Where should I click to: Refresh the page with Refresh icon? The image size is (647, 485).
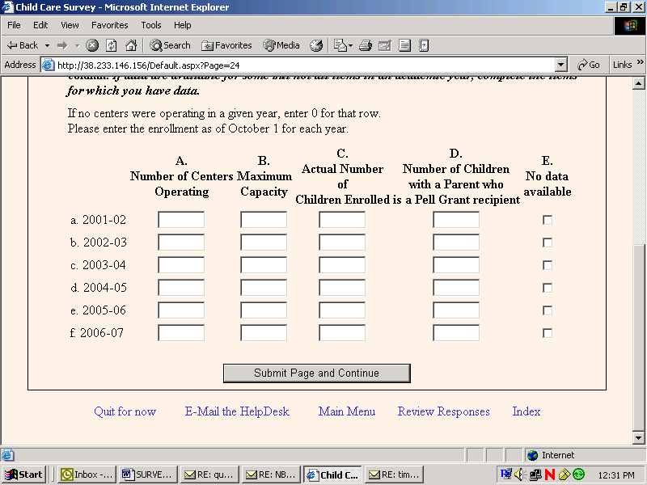(112, 45)
